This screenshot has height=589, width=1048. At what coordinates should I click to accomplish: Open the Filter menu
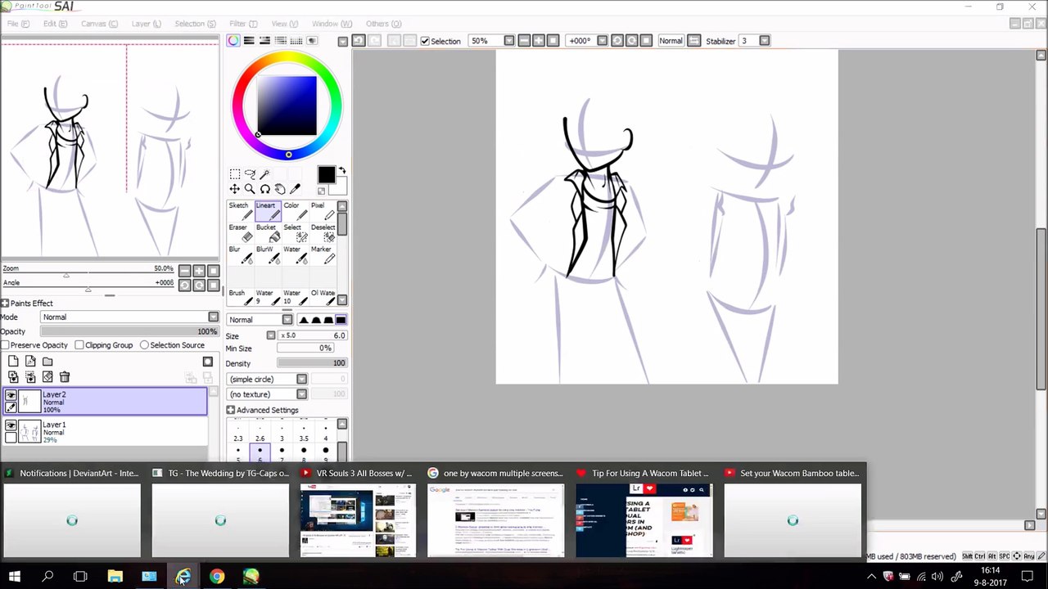click(x=243, y=24)
